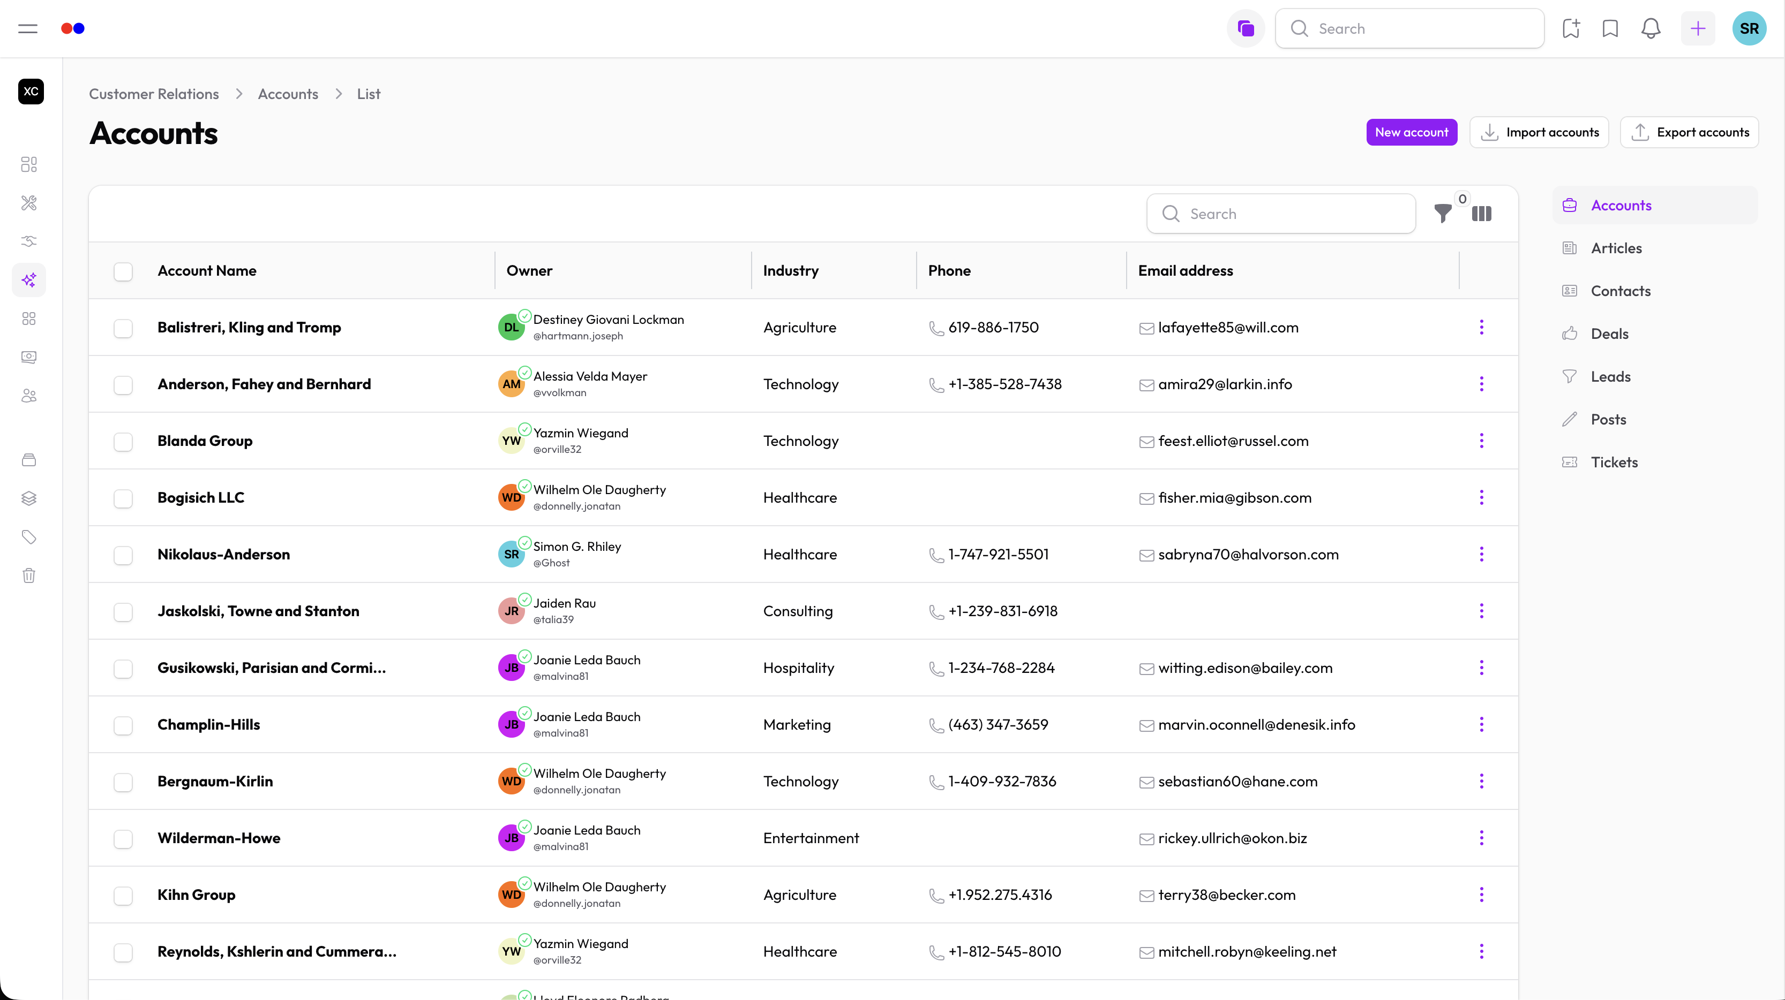Open the notifications bell

tap(1651, 28)
